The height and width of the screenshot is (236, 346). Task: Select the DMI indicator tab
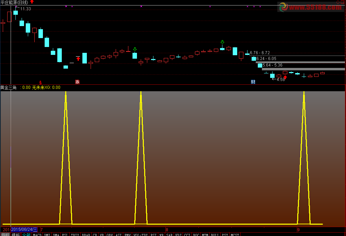point(47,235)
